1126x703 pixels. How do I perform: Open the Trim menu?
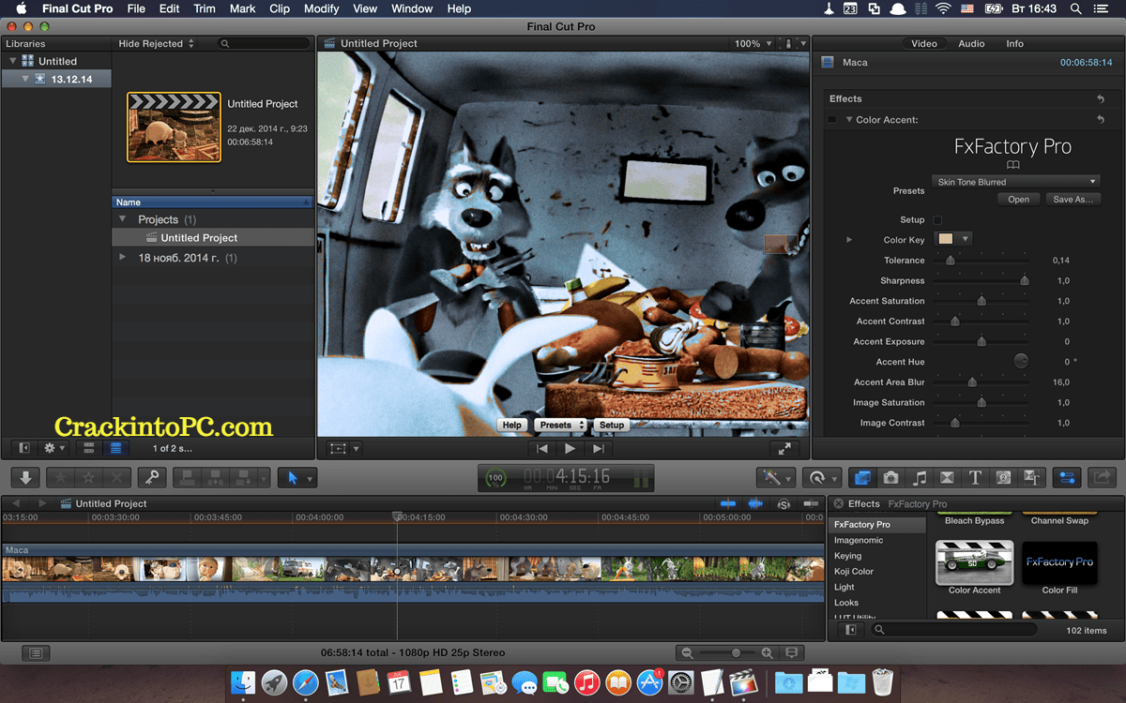[x=204, y=8]
